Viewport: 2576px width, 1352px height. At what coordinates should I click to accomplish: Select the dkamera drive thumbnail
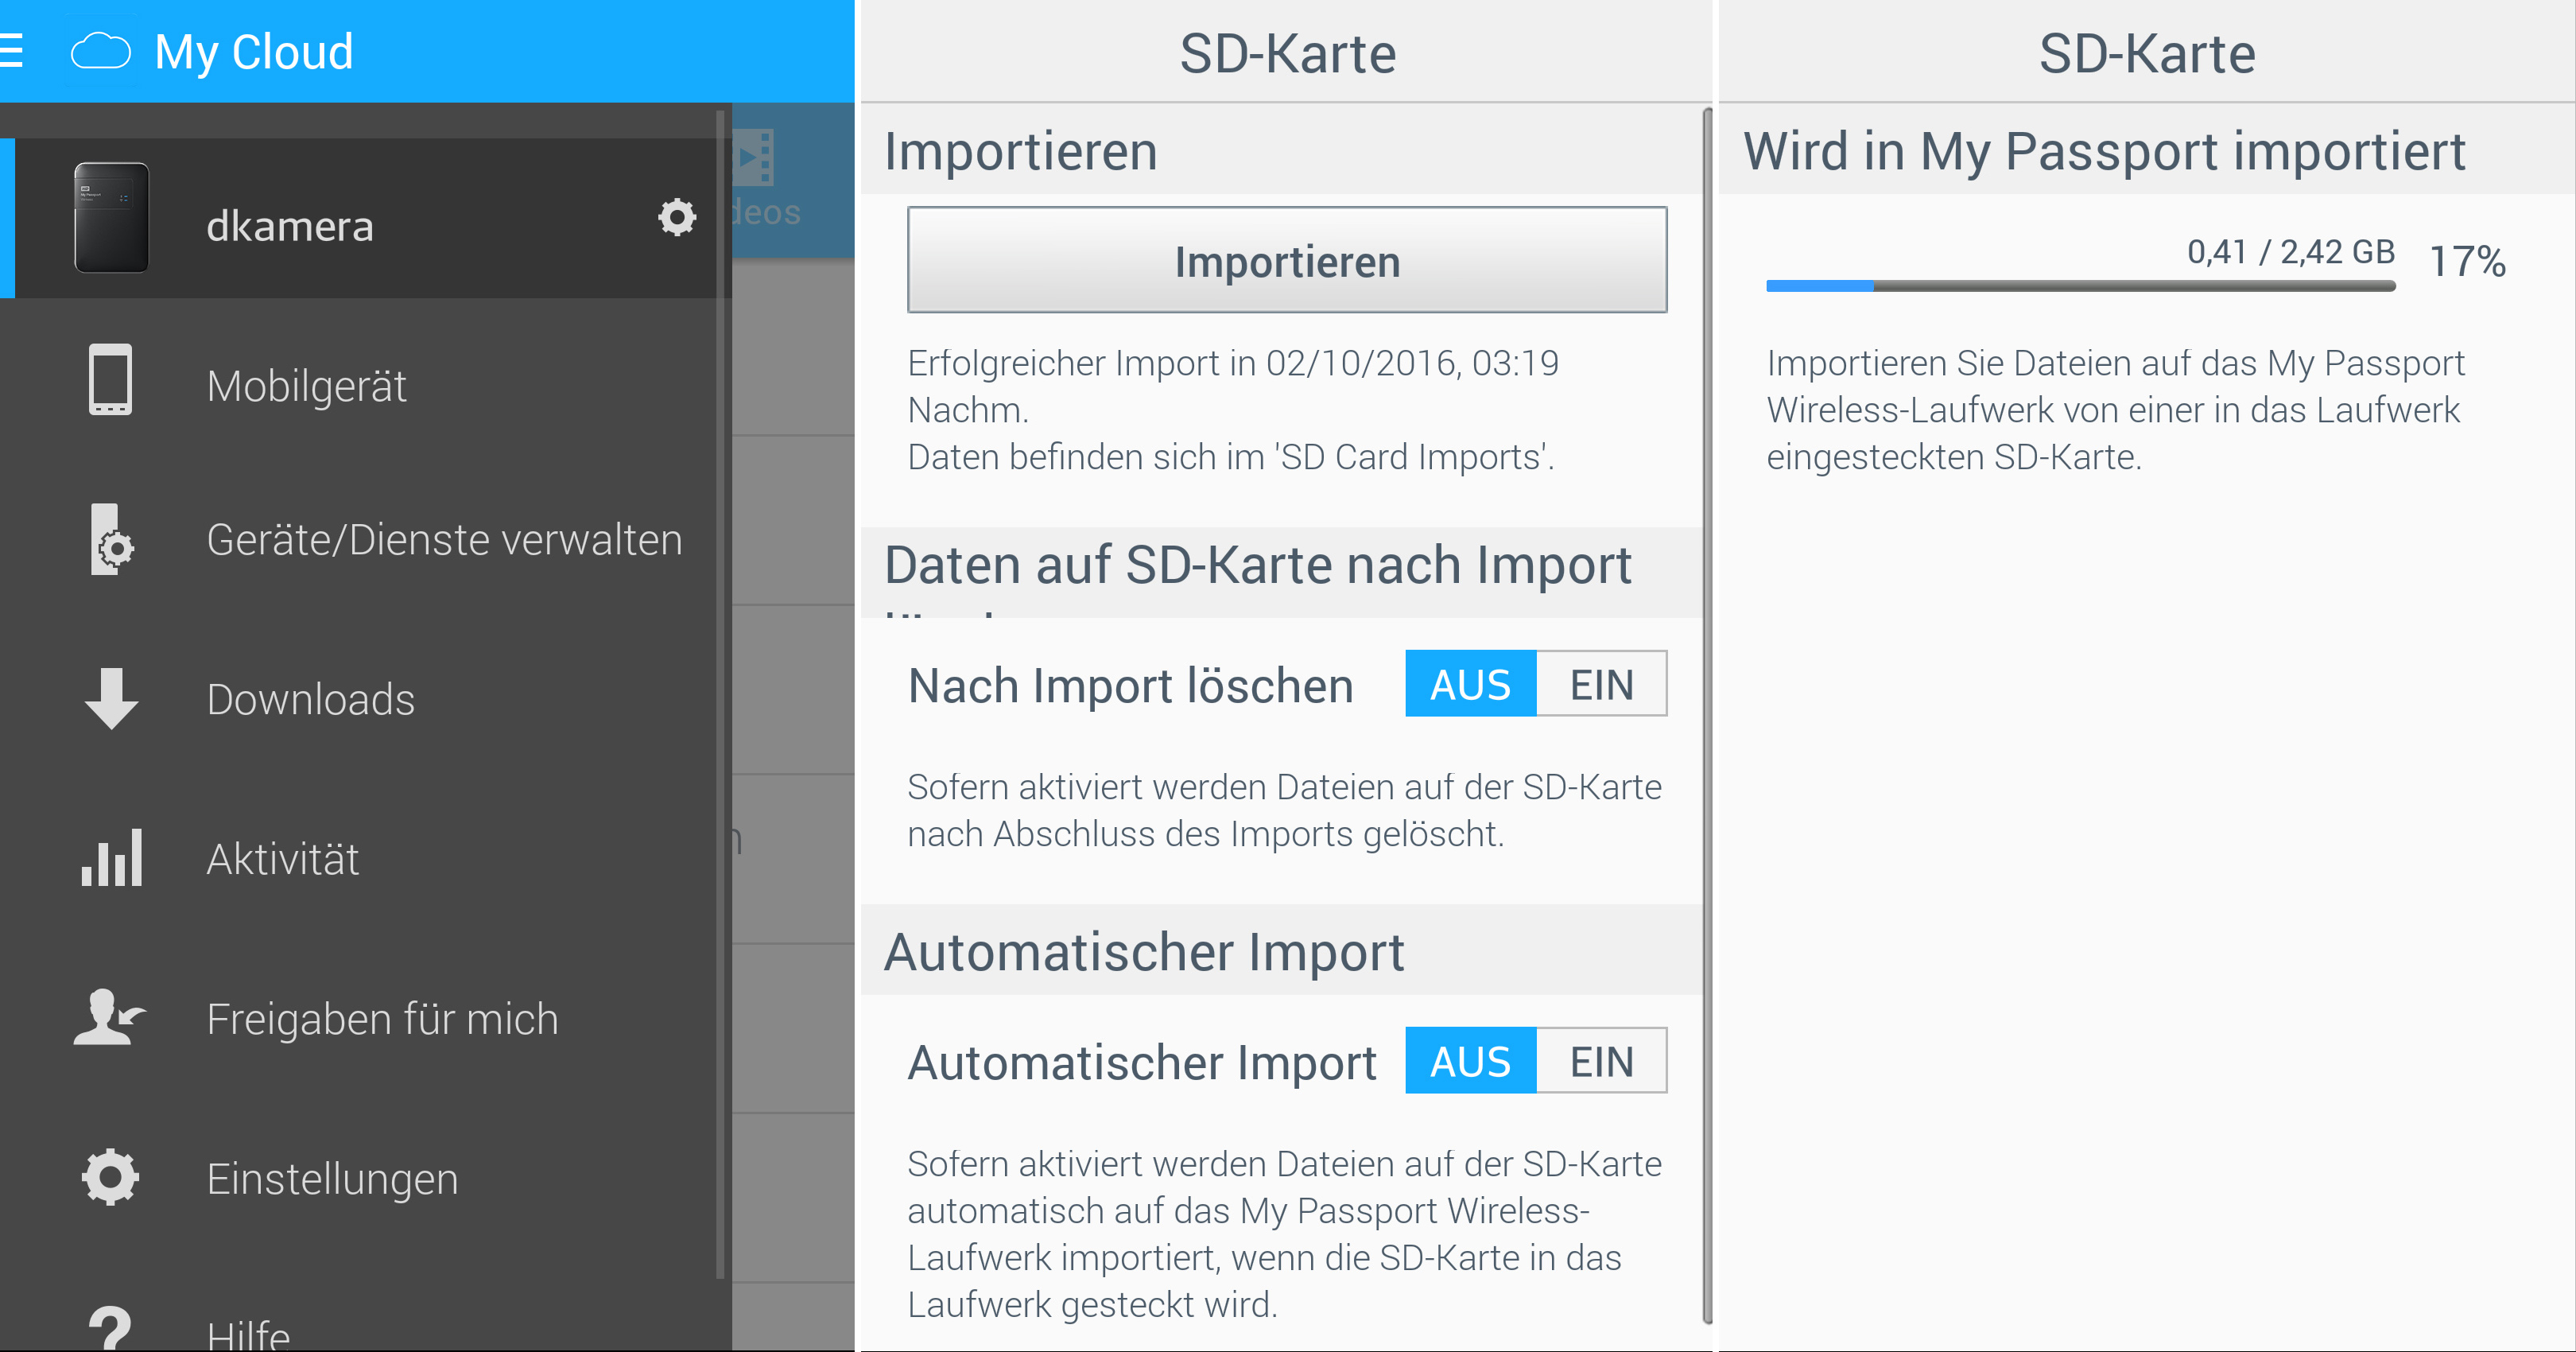(x=111, y=218)
